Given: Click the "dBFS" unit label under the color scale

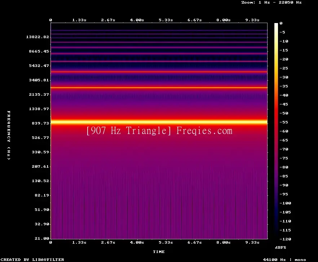Looking at the screenshot, I should (281, 247).
